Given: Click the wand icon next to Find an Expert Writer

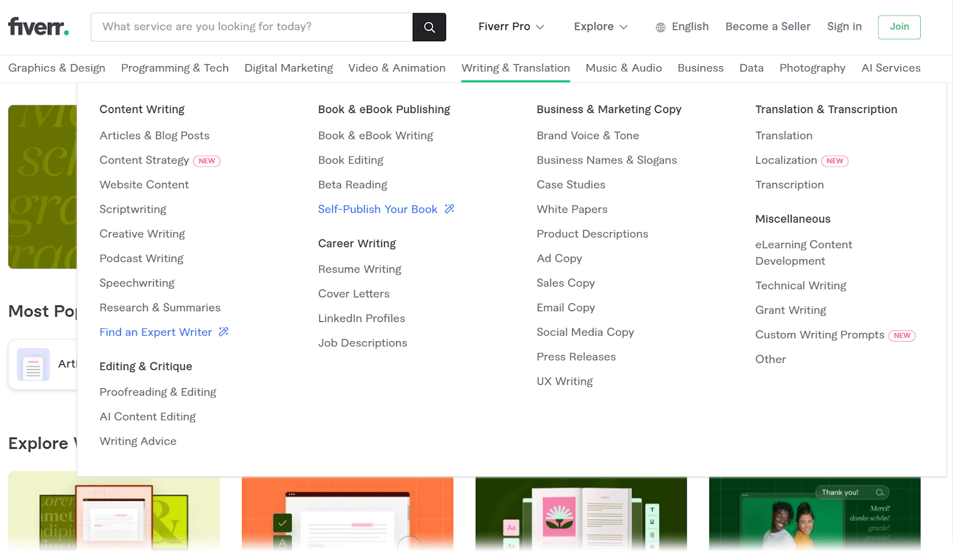Looking at the screenshot, I should point(223,332).
